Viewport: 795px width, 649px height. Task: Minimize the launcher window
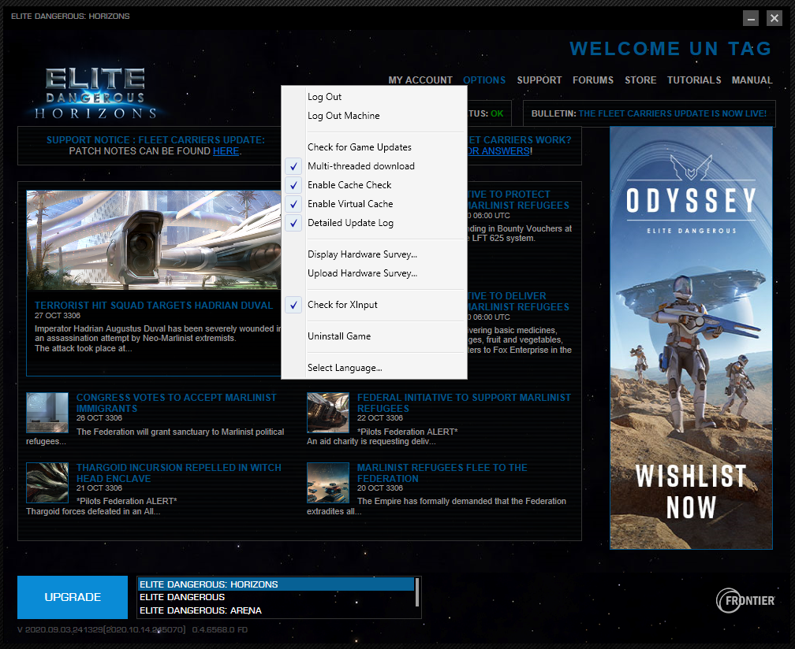[751, 18]
